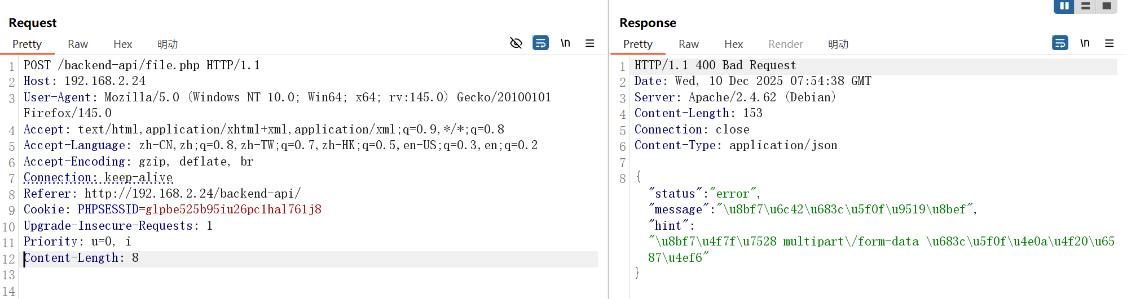Click the Referer URL in the request
The height and width of the screenshot is (299, 1127).
pyautogui.click(x=192, y=194)
